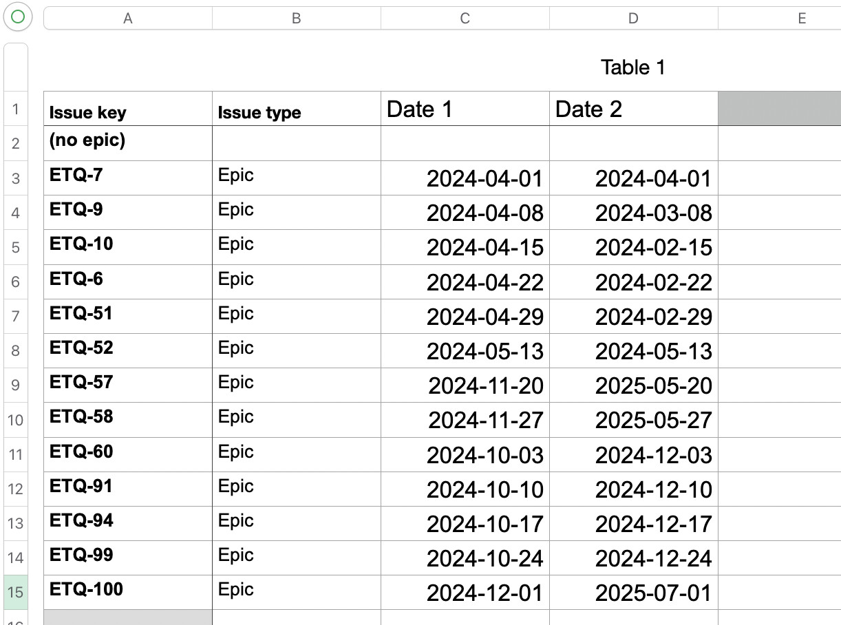Select column C header
Screen dimensions: 841x625
coord(465,19)
